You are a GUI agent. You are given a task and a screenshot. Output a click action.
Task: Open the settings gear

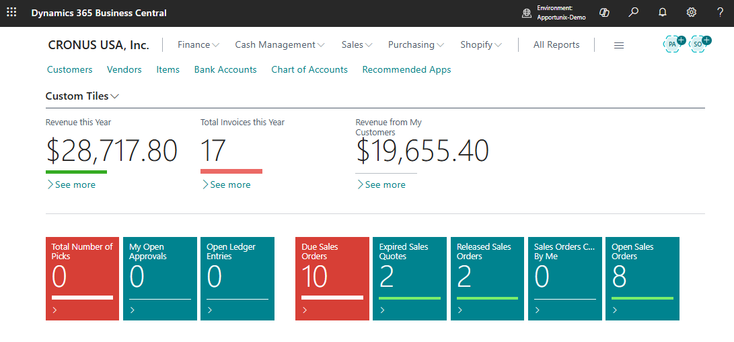coord(691,13)
